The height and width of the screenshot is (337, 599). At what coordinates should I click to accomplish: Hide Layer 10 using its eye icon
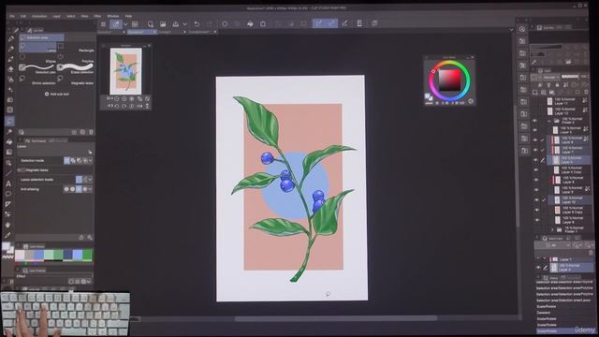(x=536, y=199)
